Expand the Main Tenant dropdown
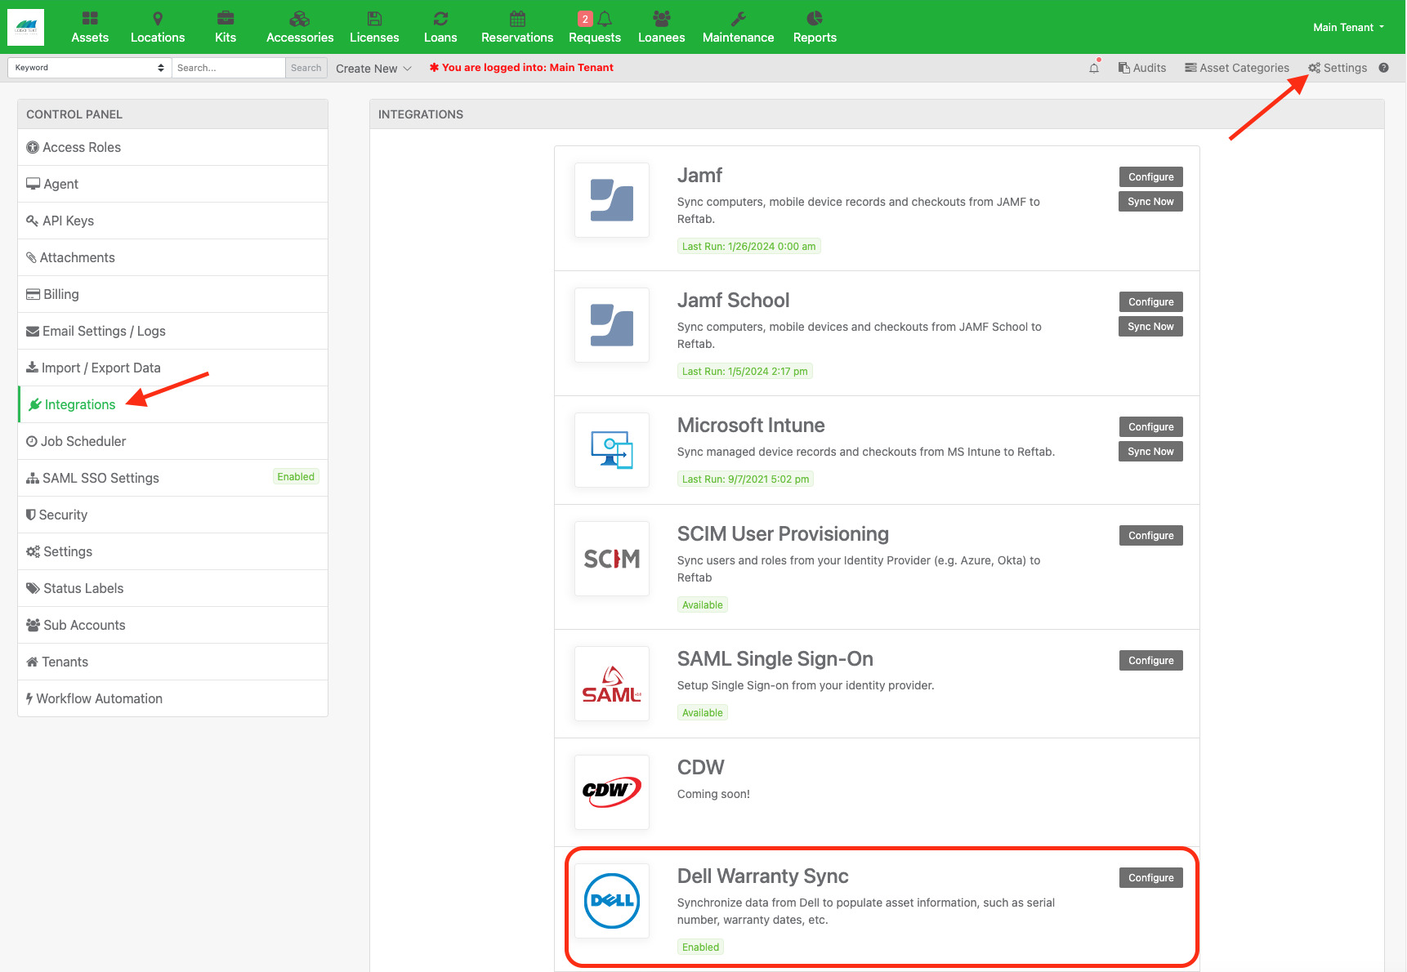The height and width of the screenshot is (972, 1407). click(x=1348, y=27)
